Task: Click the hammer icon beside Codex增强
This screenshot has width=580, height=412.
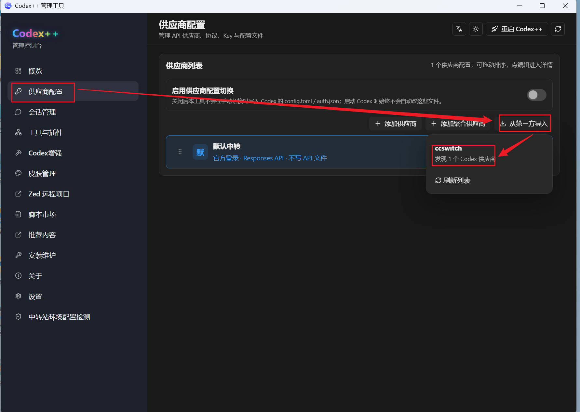Action: click(19, 153)
